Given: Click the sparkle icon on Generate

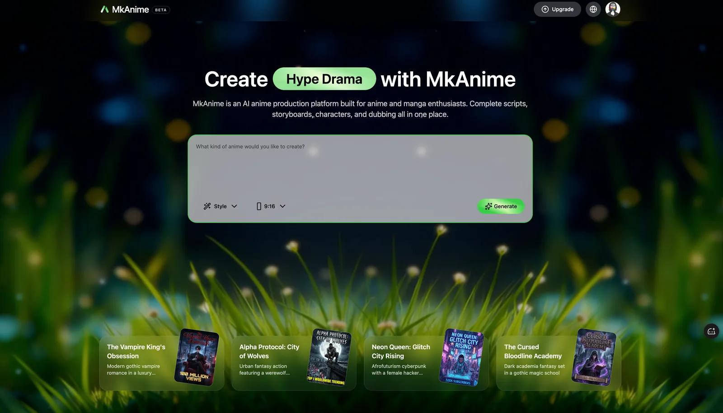Looking at the screenshot, I should pos(488,206).
